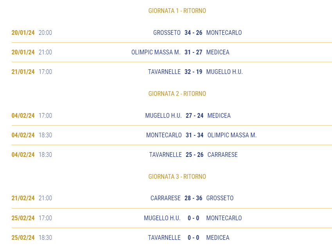Image resolution: width=332 pixels, height=248 pixels.
Task: Select the 27 - 24 score result
Action: coord(195,115)
